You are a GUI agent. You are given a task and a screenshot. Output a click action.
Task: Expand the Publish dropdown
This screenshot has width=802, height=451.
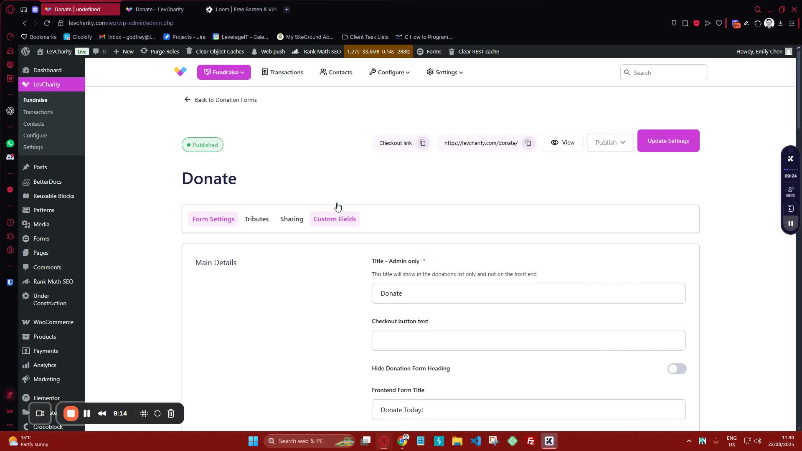tap(610, 142)
